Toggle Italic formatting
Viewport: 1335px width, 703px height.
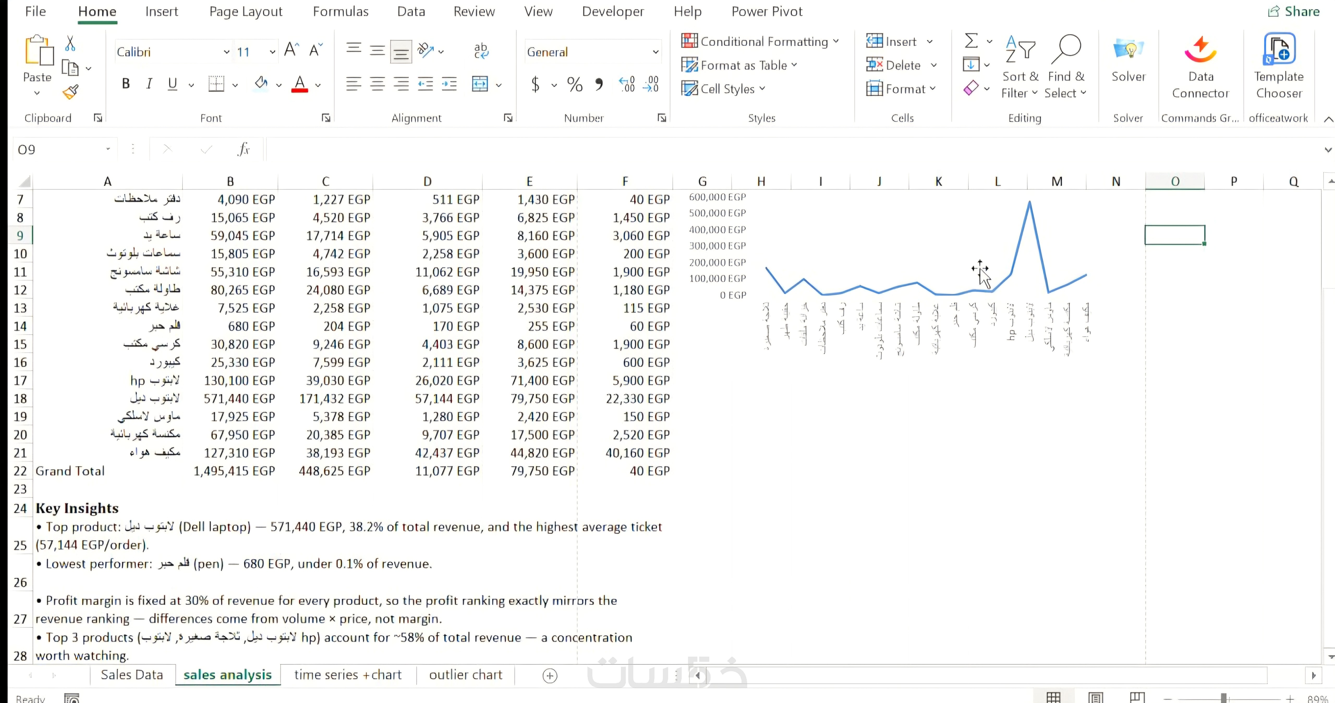click(149, 84)
